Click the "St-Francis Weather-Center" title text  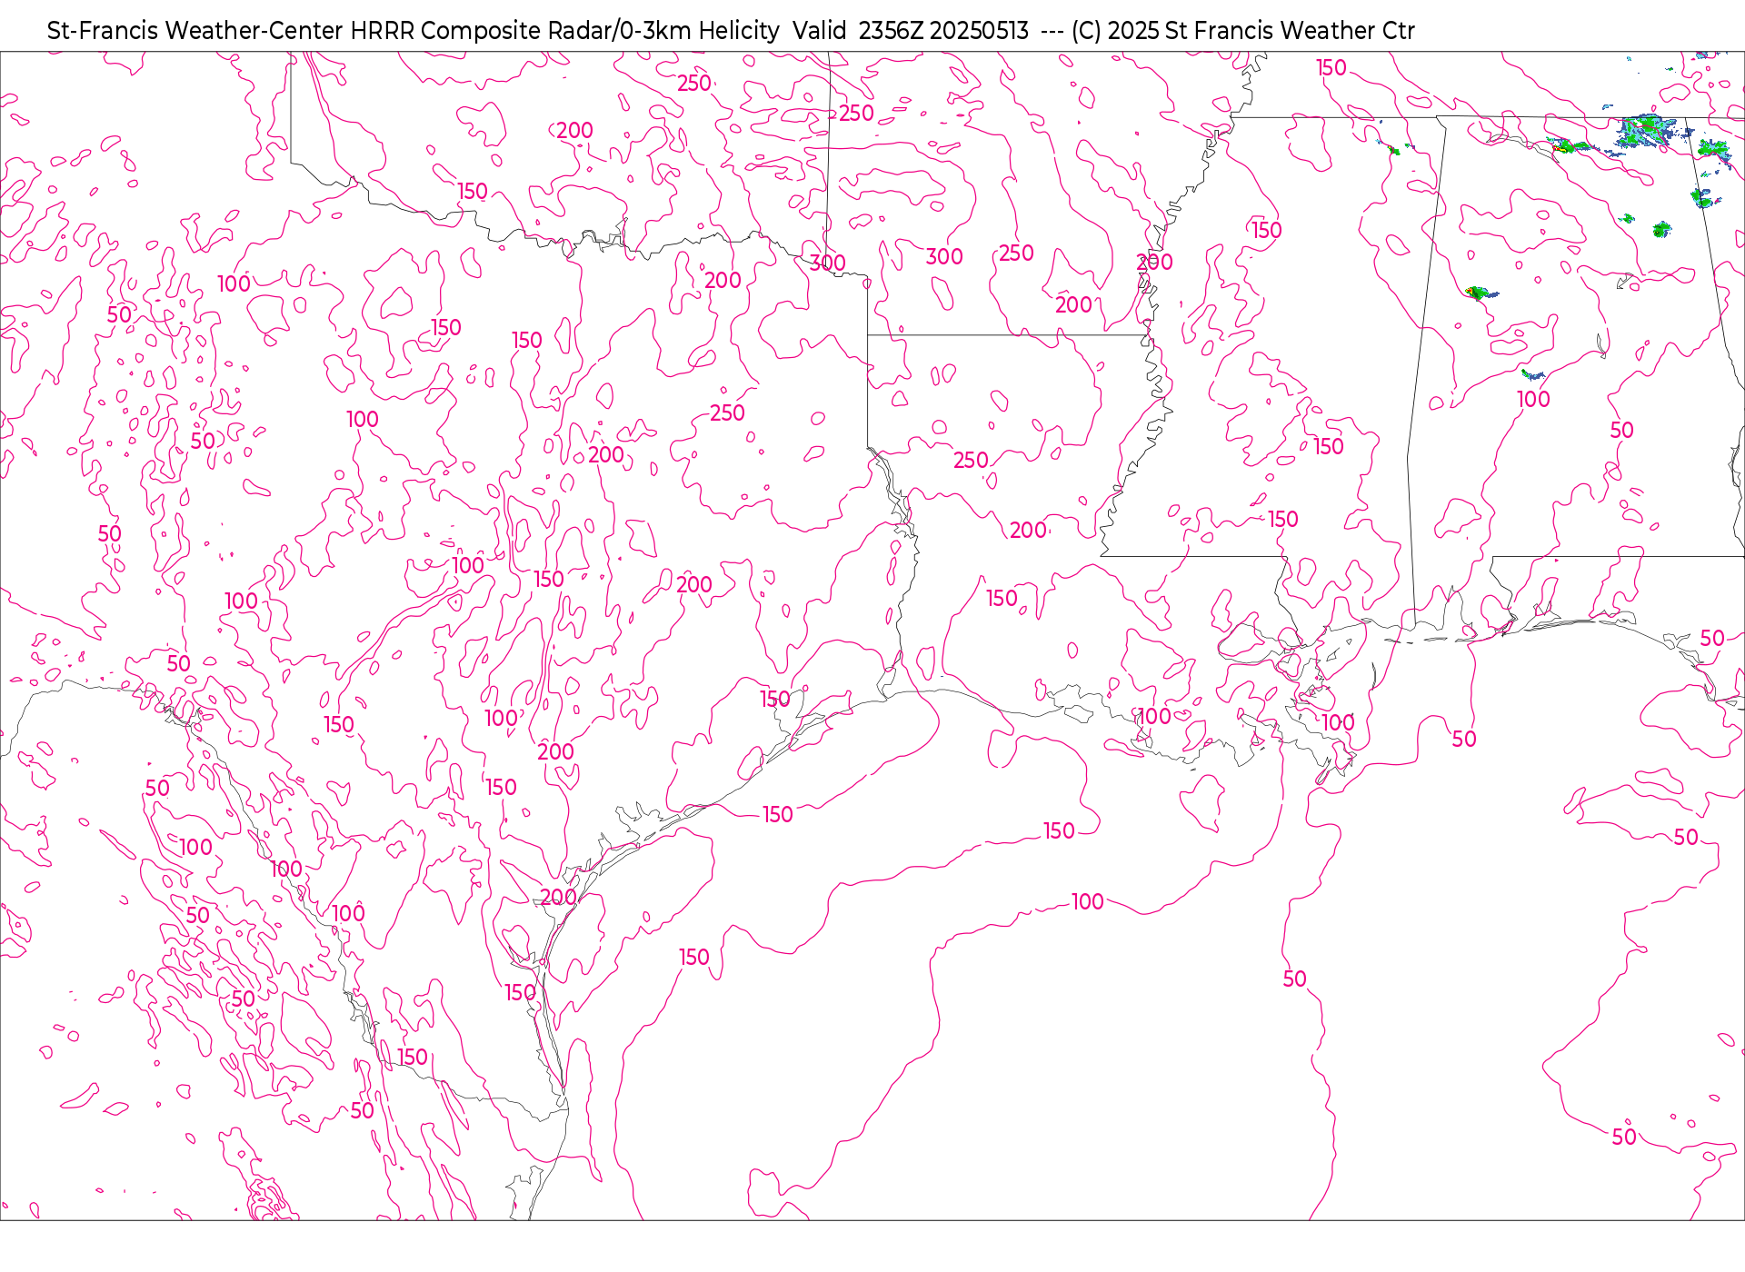click(x=195, y=31)
